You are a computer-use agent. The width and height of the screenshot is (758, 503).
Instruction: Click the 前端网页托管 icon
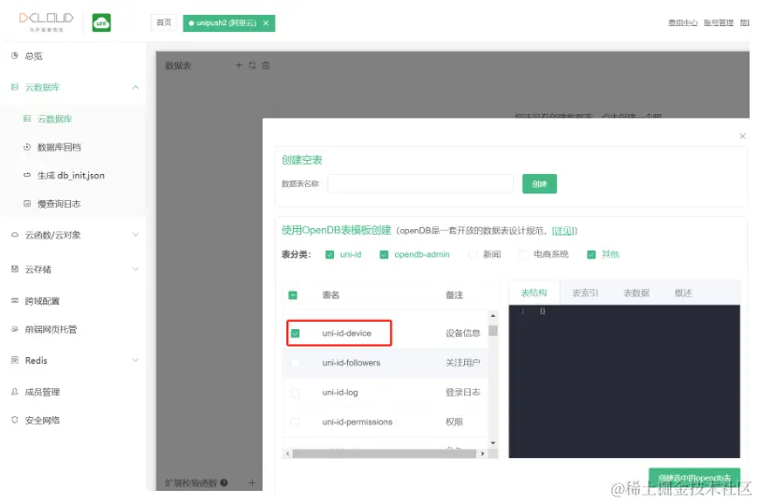click(15, 329)
